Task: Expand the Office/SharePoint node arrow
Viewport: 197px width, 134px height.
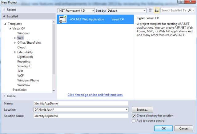Action: (15, 43)
